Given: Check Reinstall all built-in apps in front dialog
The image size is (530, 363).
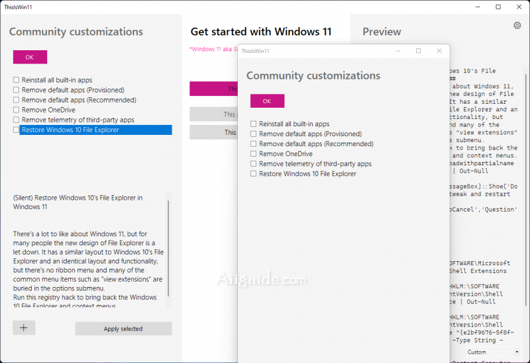Looking at the screenshot, I should (x=254, y=124).
